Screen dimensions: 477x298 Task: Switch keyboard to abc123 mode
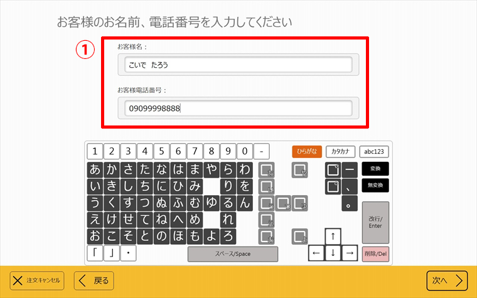[375, 151]
